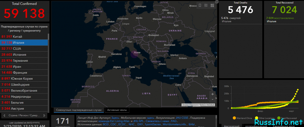Screen dimensions: 304x127
Task: Toggle Other Locations yellow legend dot
Action: pos(256,118)
